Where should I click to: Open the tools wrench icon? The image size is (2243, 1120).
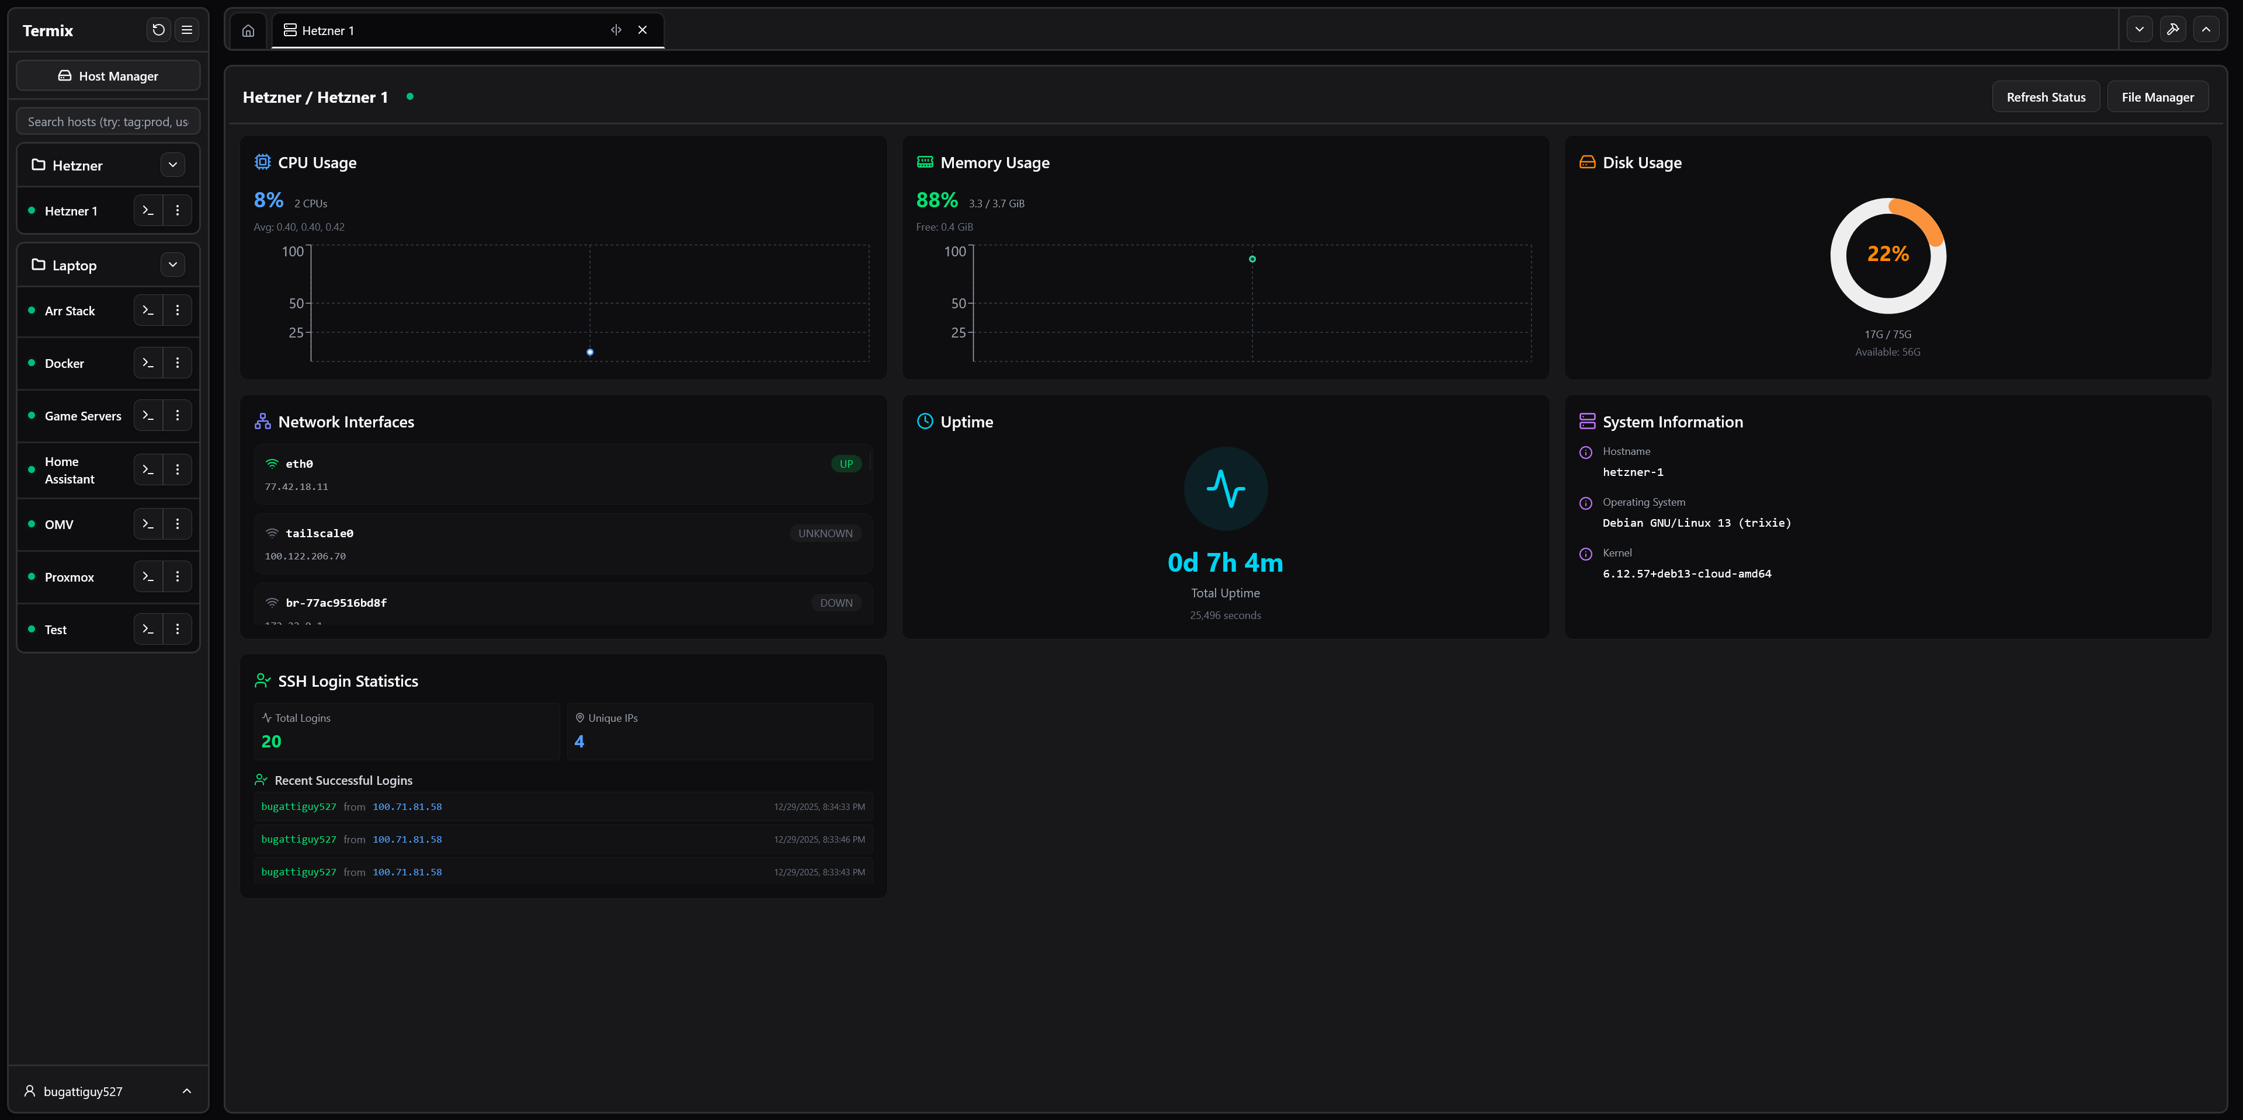[x=2172, y=30]
